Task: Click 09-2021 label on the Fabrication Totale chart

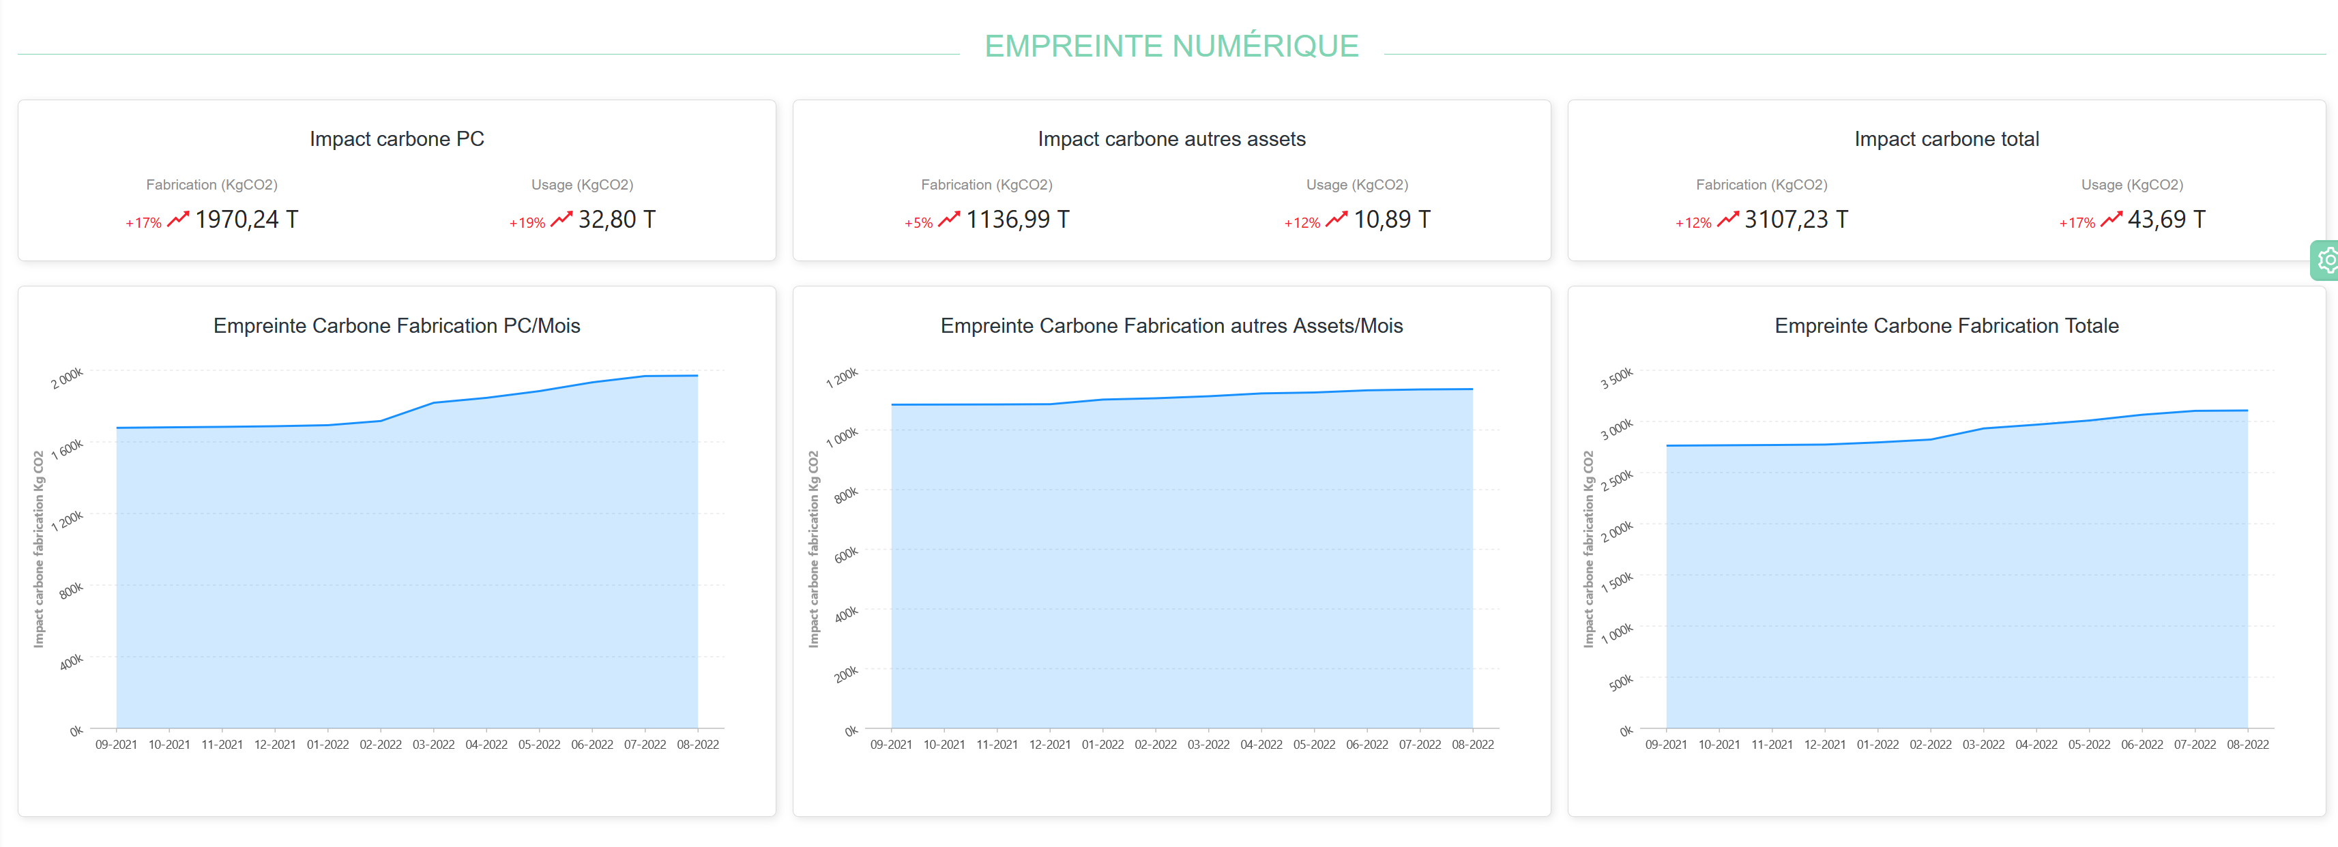Action: click(x=1665, y=745)
